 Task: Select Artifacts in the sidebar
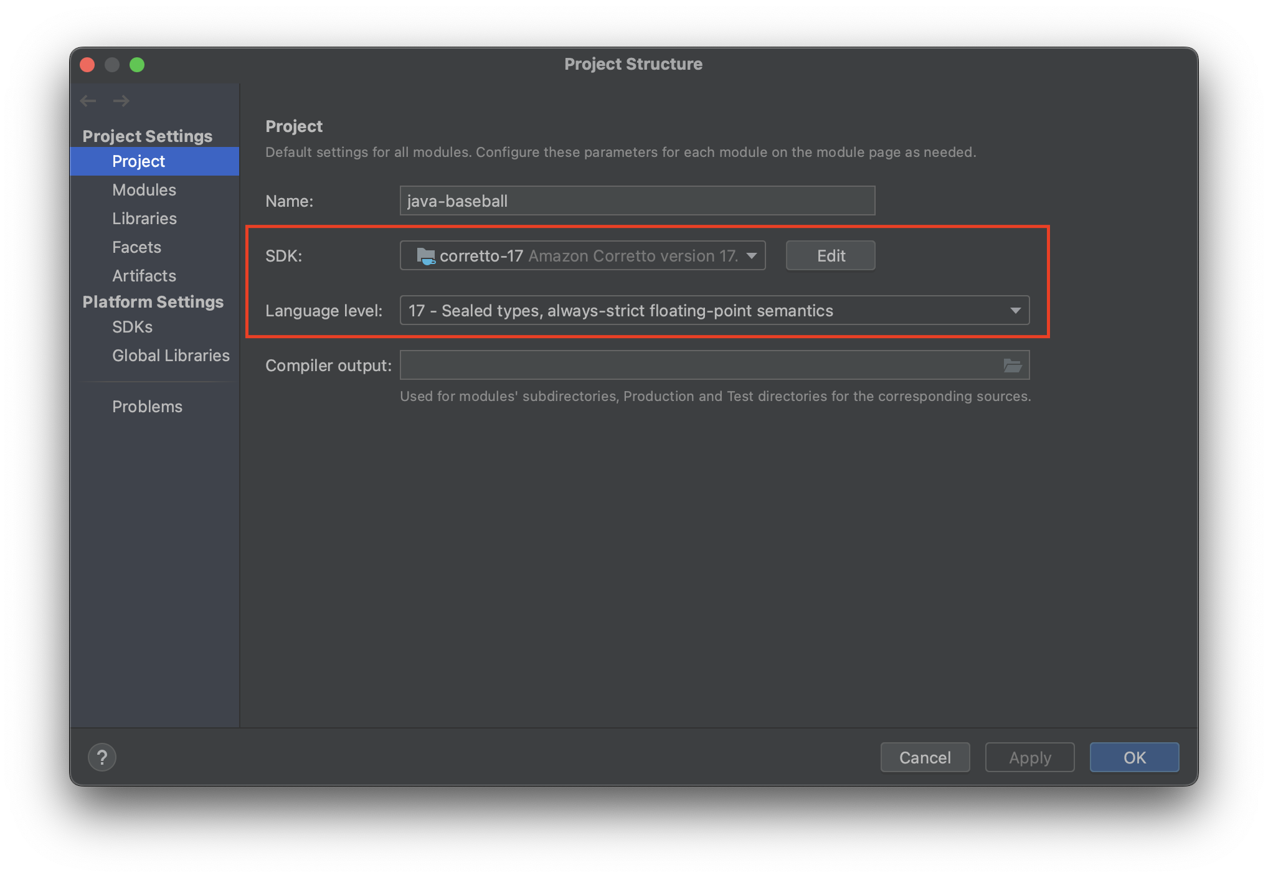144,276
